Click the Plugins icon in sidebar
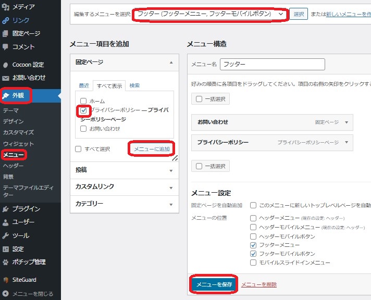 pyautogui.click(x=5, y=209)
